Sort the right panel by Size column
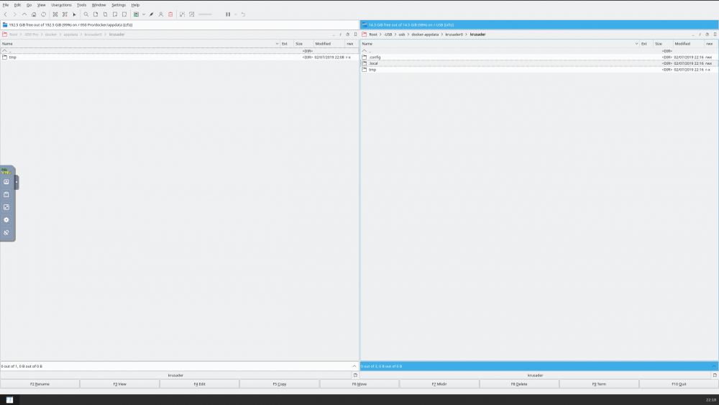 (662, 44)
